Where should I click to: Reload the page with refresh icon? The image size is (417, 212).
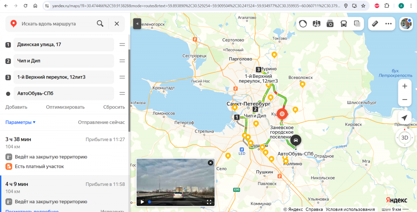(x=26, y=6)
